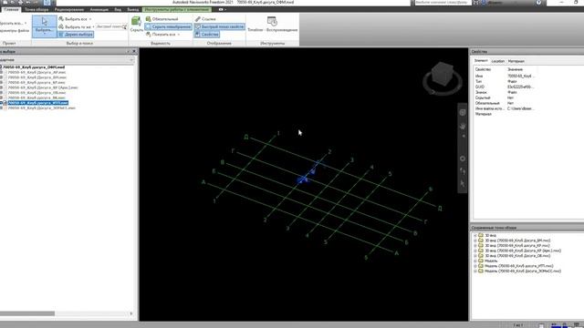Image resolution: width=584 pixels, height=328 pixels.
Task: Expand the Модель ЭОМиСС.nwc viewpoint folder
Action: [x=475, y=272]
